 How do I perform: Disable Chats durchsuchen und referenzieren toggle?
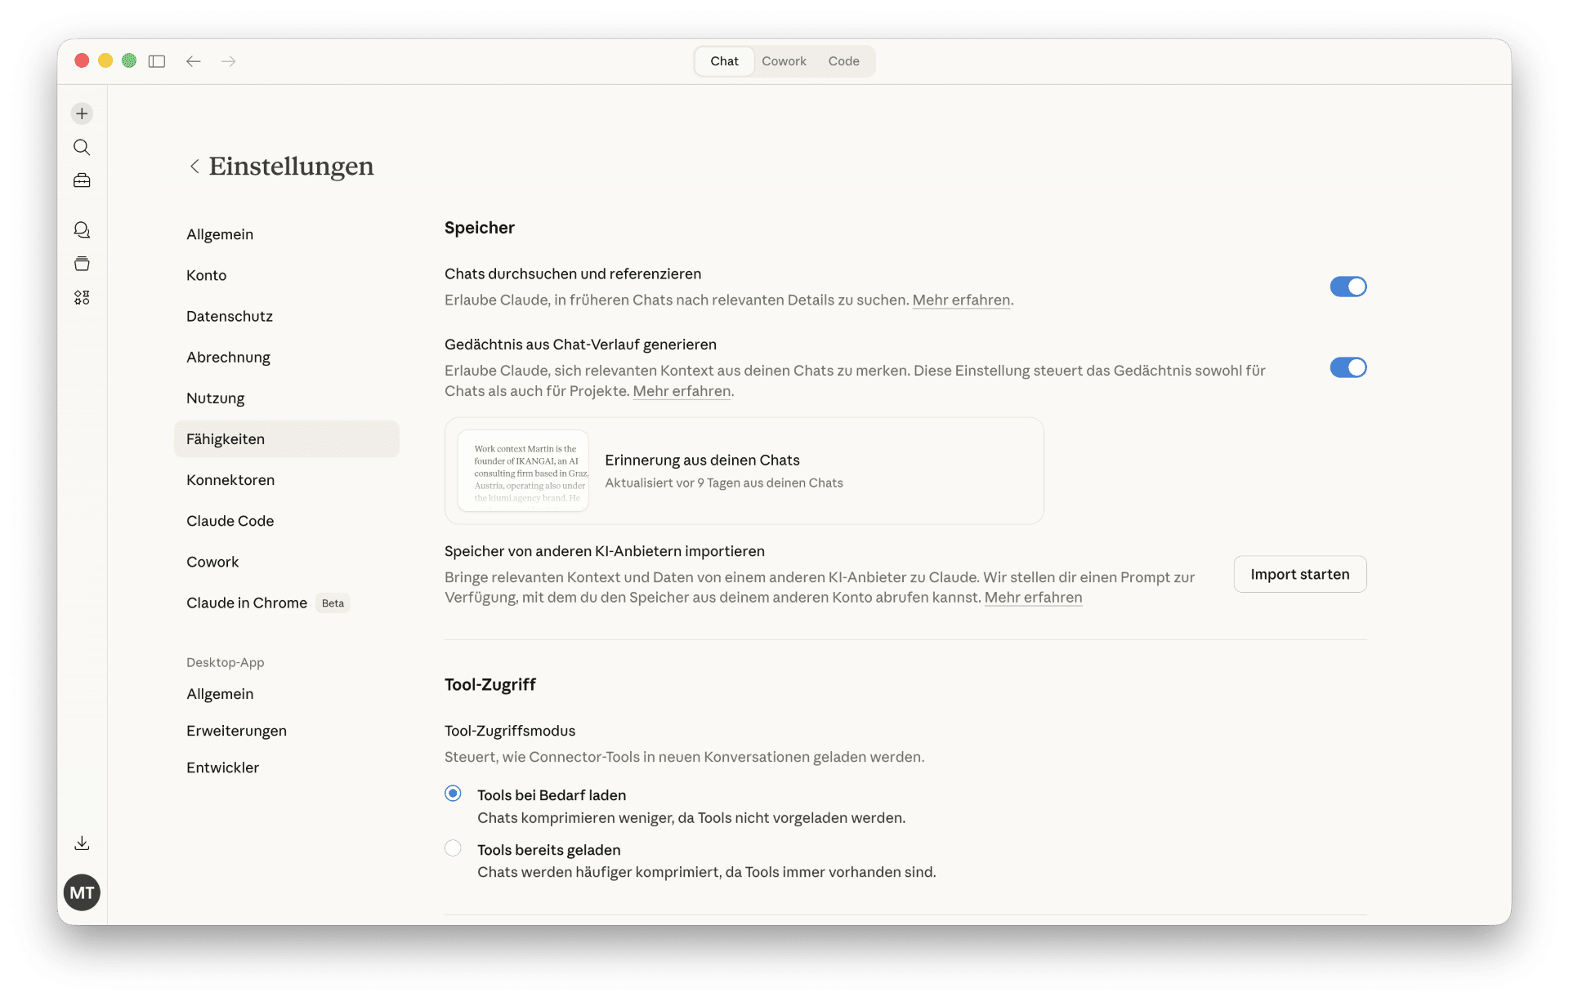pyautogui.click(x=1348, y=287)
